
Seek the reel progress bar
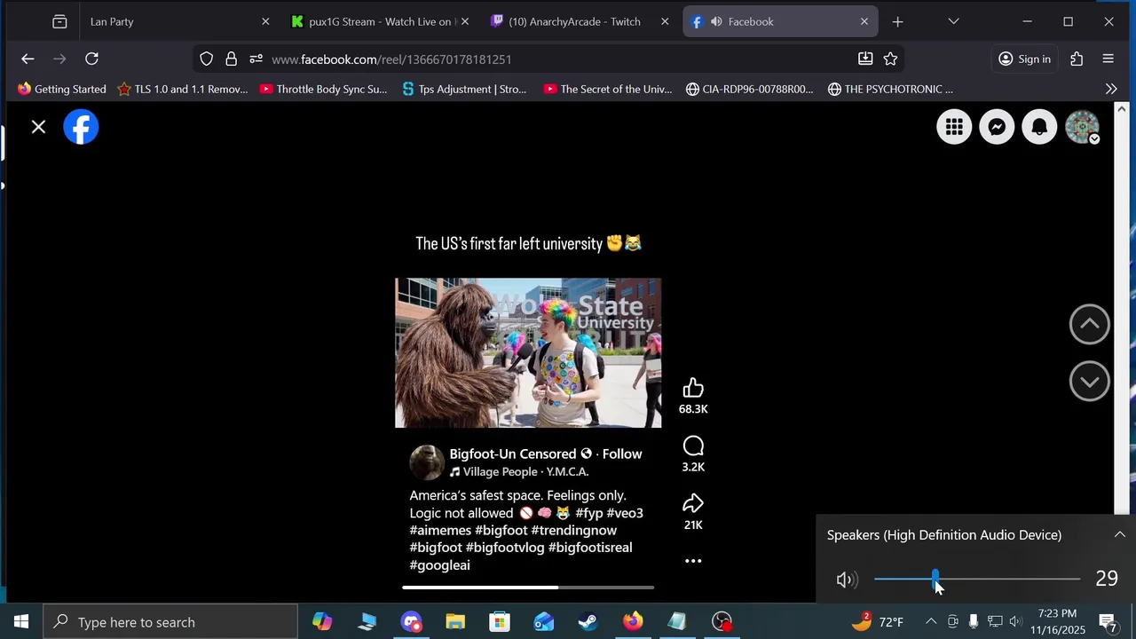click(528, 587)
